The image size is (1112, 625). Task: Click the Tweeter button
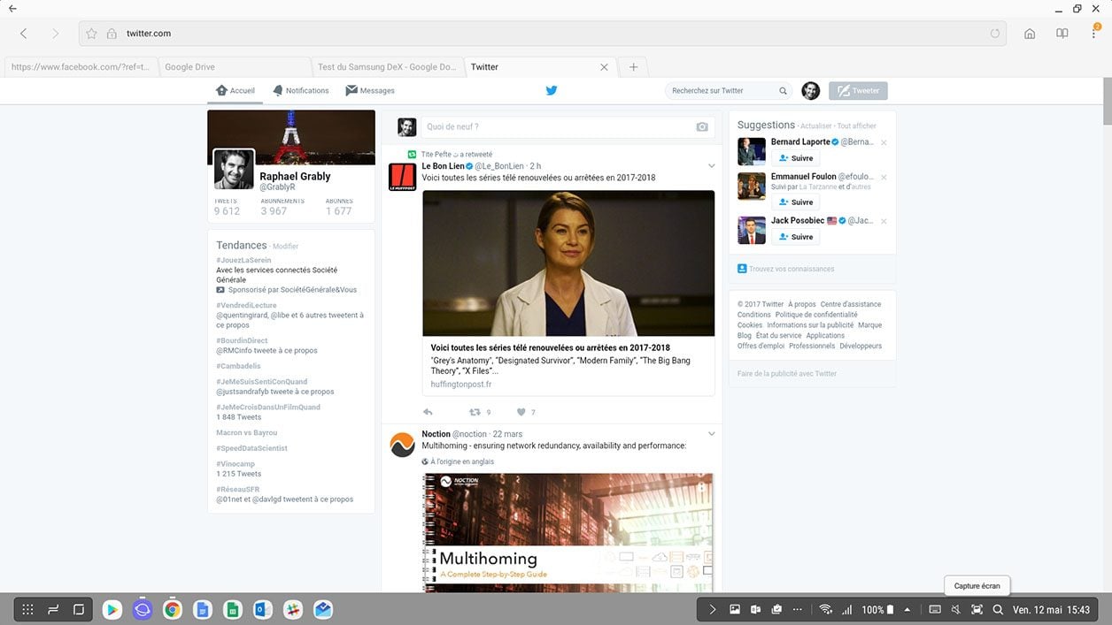(858, 90)
